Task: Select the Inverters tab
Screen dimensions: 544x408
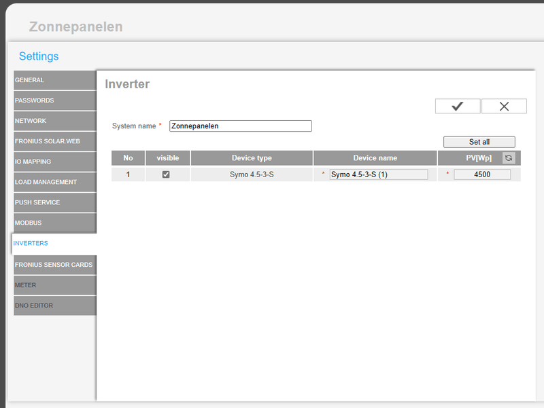Action: [x=54, y=244]
